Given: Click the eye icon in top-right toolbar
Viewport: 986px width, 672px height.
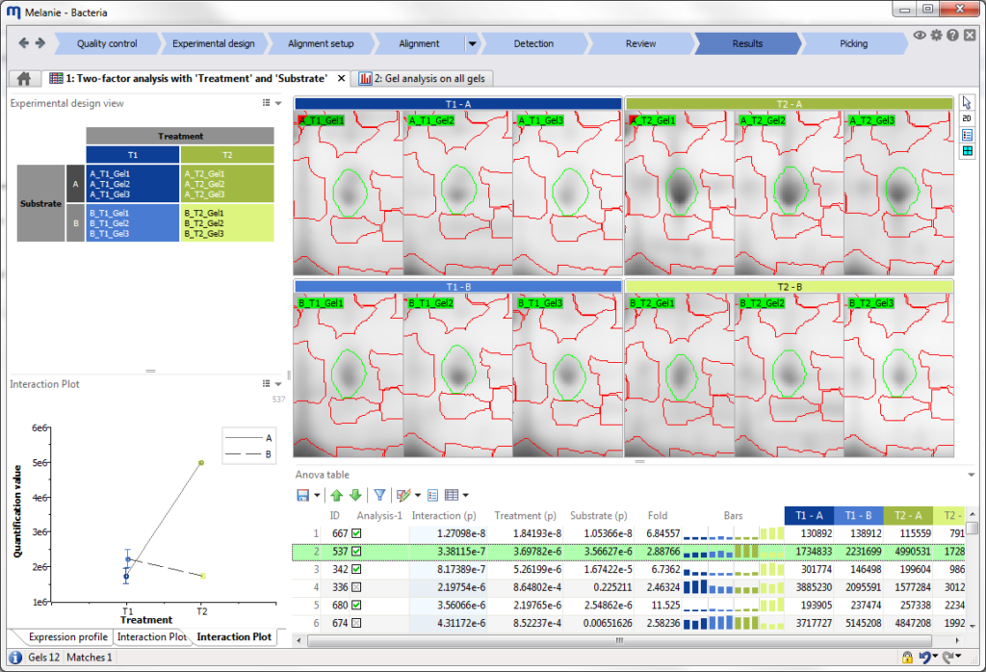Looking at the screenshot, I should 920,36.
